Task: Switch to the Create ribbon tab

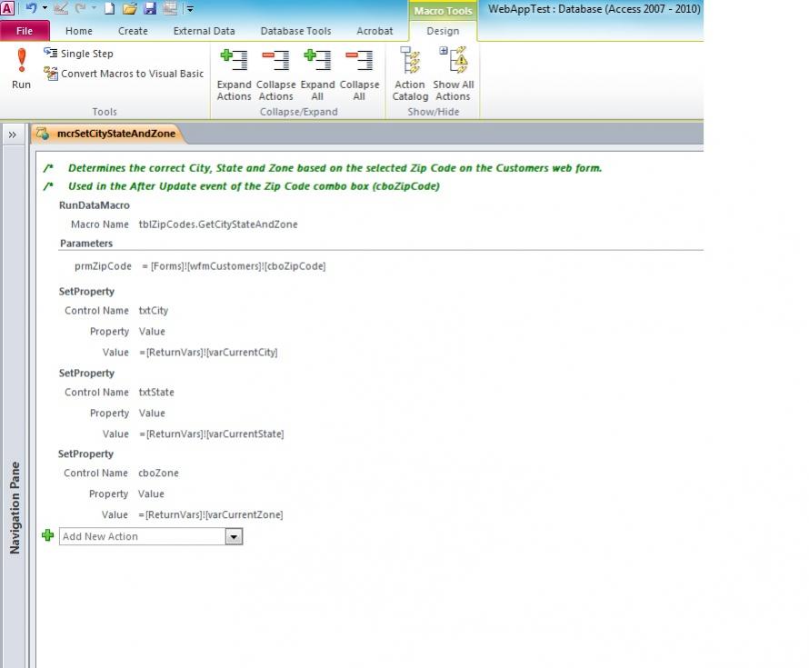Action: click(133, 31)
